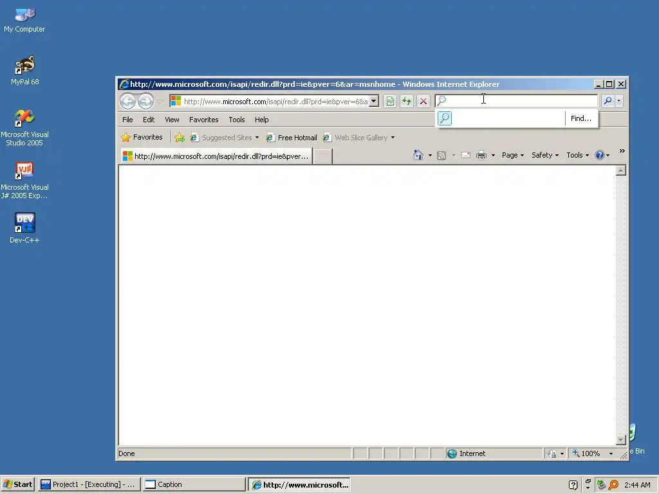This screenshot has height=494, width=659.
Task: Open the Safety command menu
Action: [x=544, y=155]
